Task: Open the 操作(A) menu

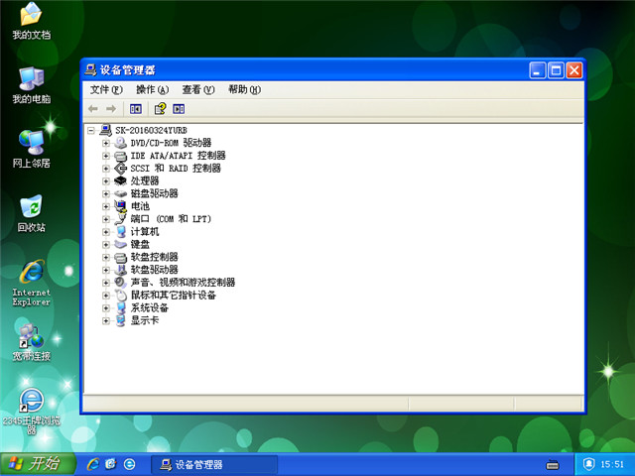Action: (x=152, y=90)
